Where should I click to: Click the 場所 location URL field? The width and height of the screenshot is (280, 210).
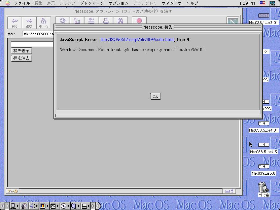click(38, 34)
